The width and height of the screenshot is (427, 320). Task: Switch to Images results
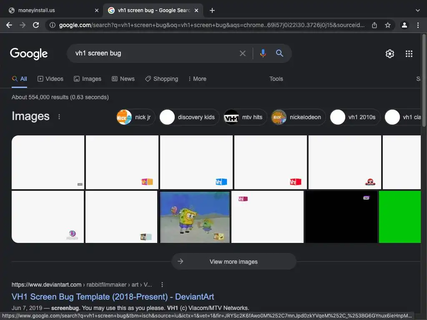88,79
